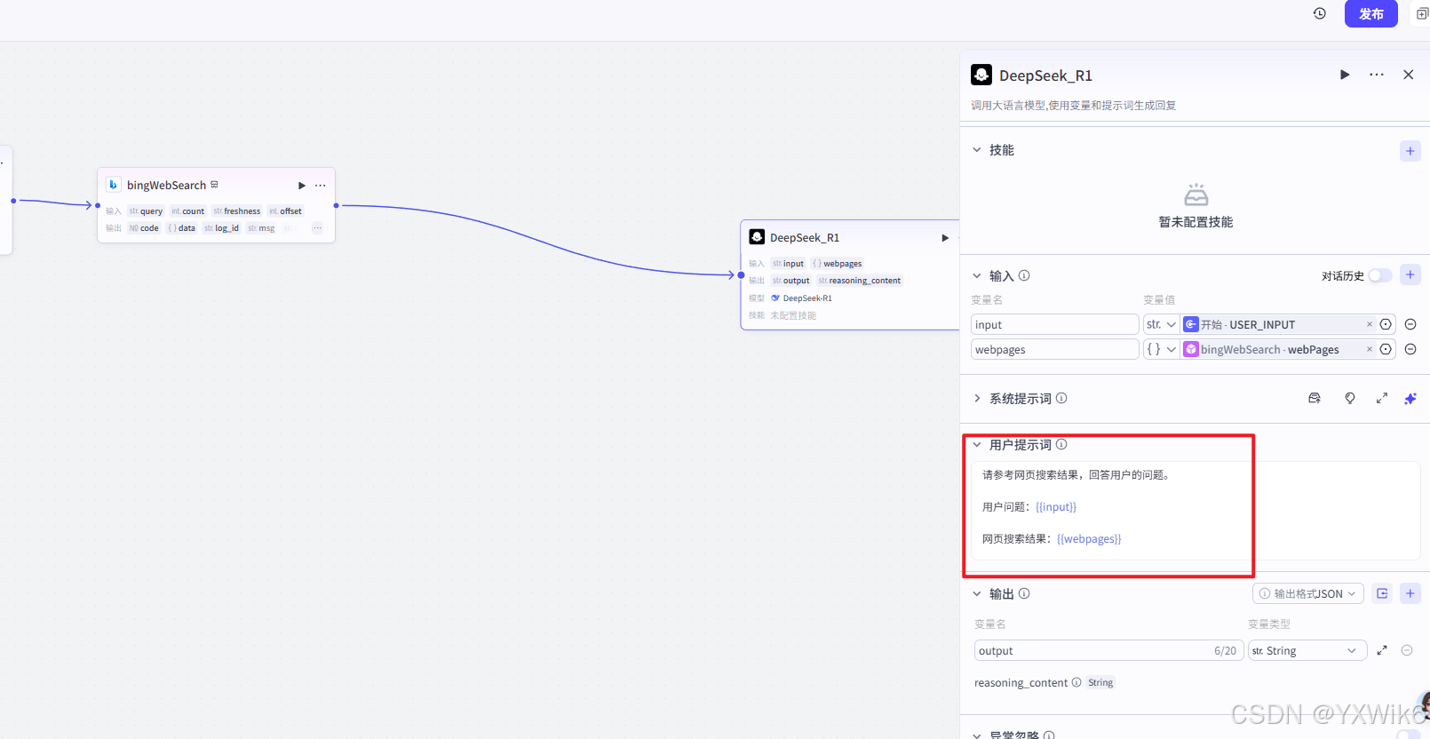Click {{webpages}} variable in user prompt

(x=1089, y=538)
